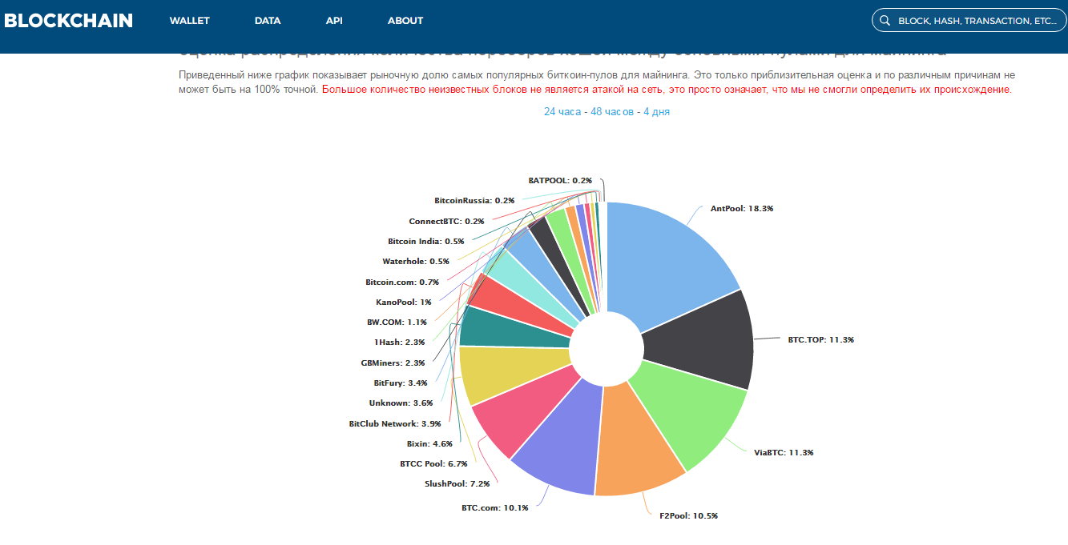Click the purple BTC.com pie slice
Viewport: 1068px width, 545px height.
click(x=561, y=440)
